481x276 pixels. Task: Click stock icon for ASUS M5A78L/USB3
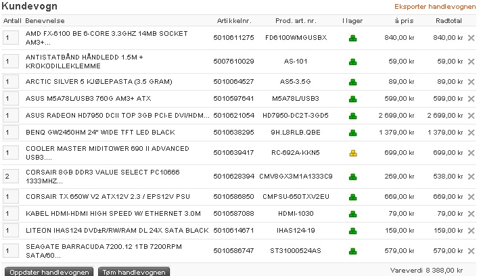tap(352, 99)
